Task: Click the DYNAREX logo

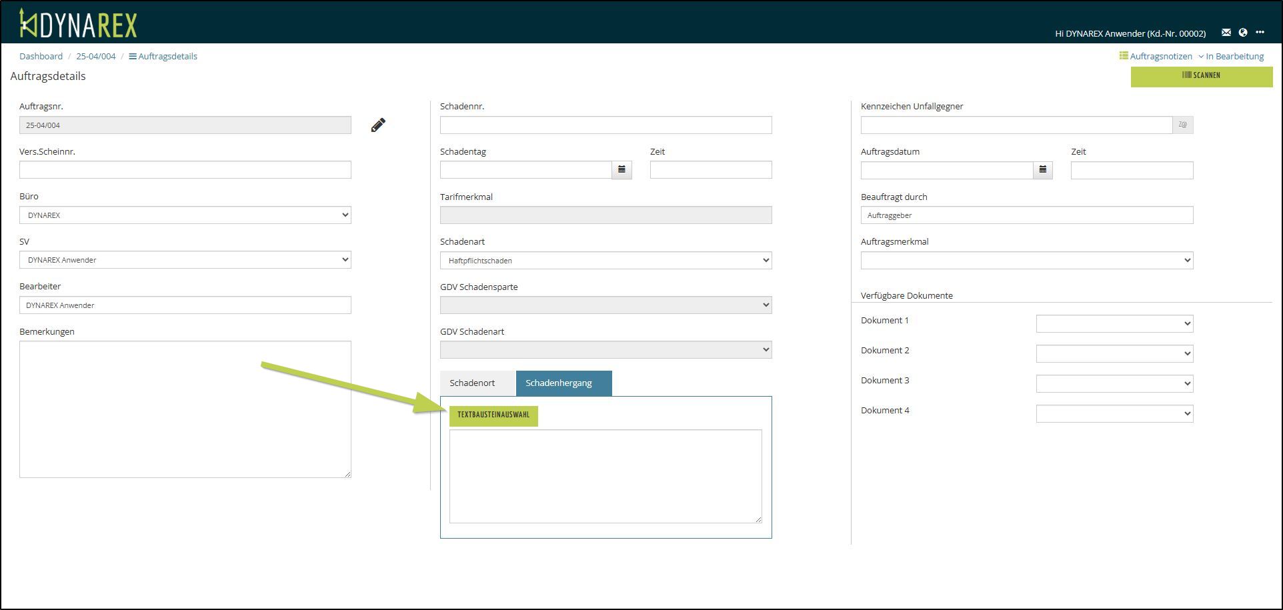Action: pos(78,24)
